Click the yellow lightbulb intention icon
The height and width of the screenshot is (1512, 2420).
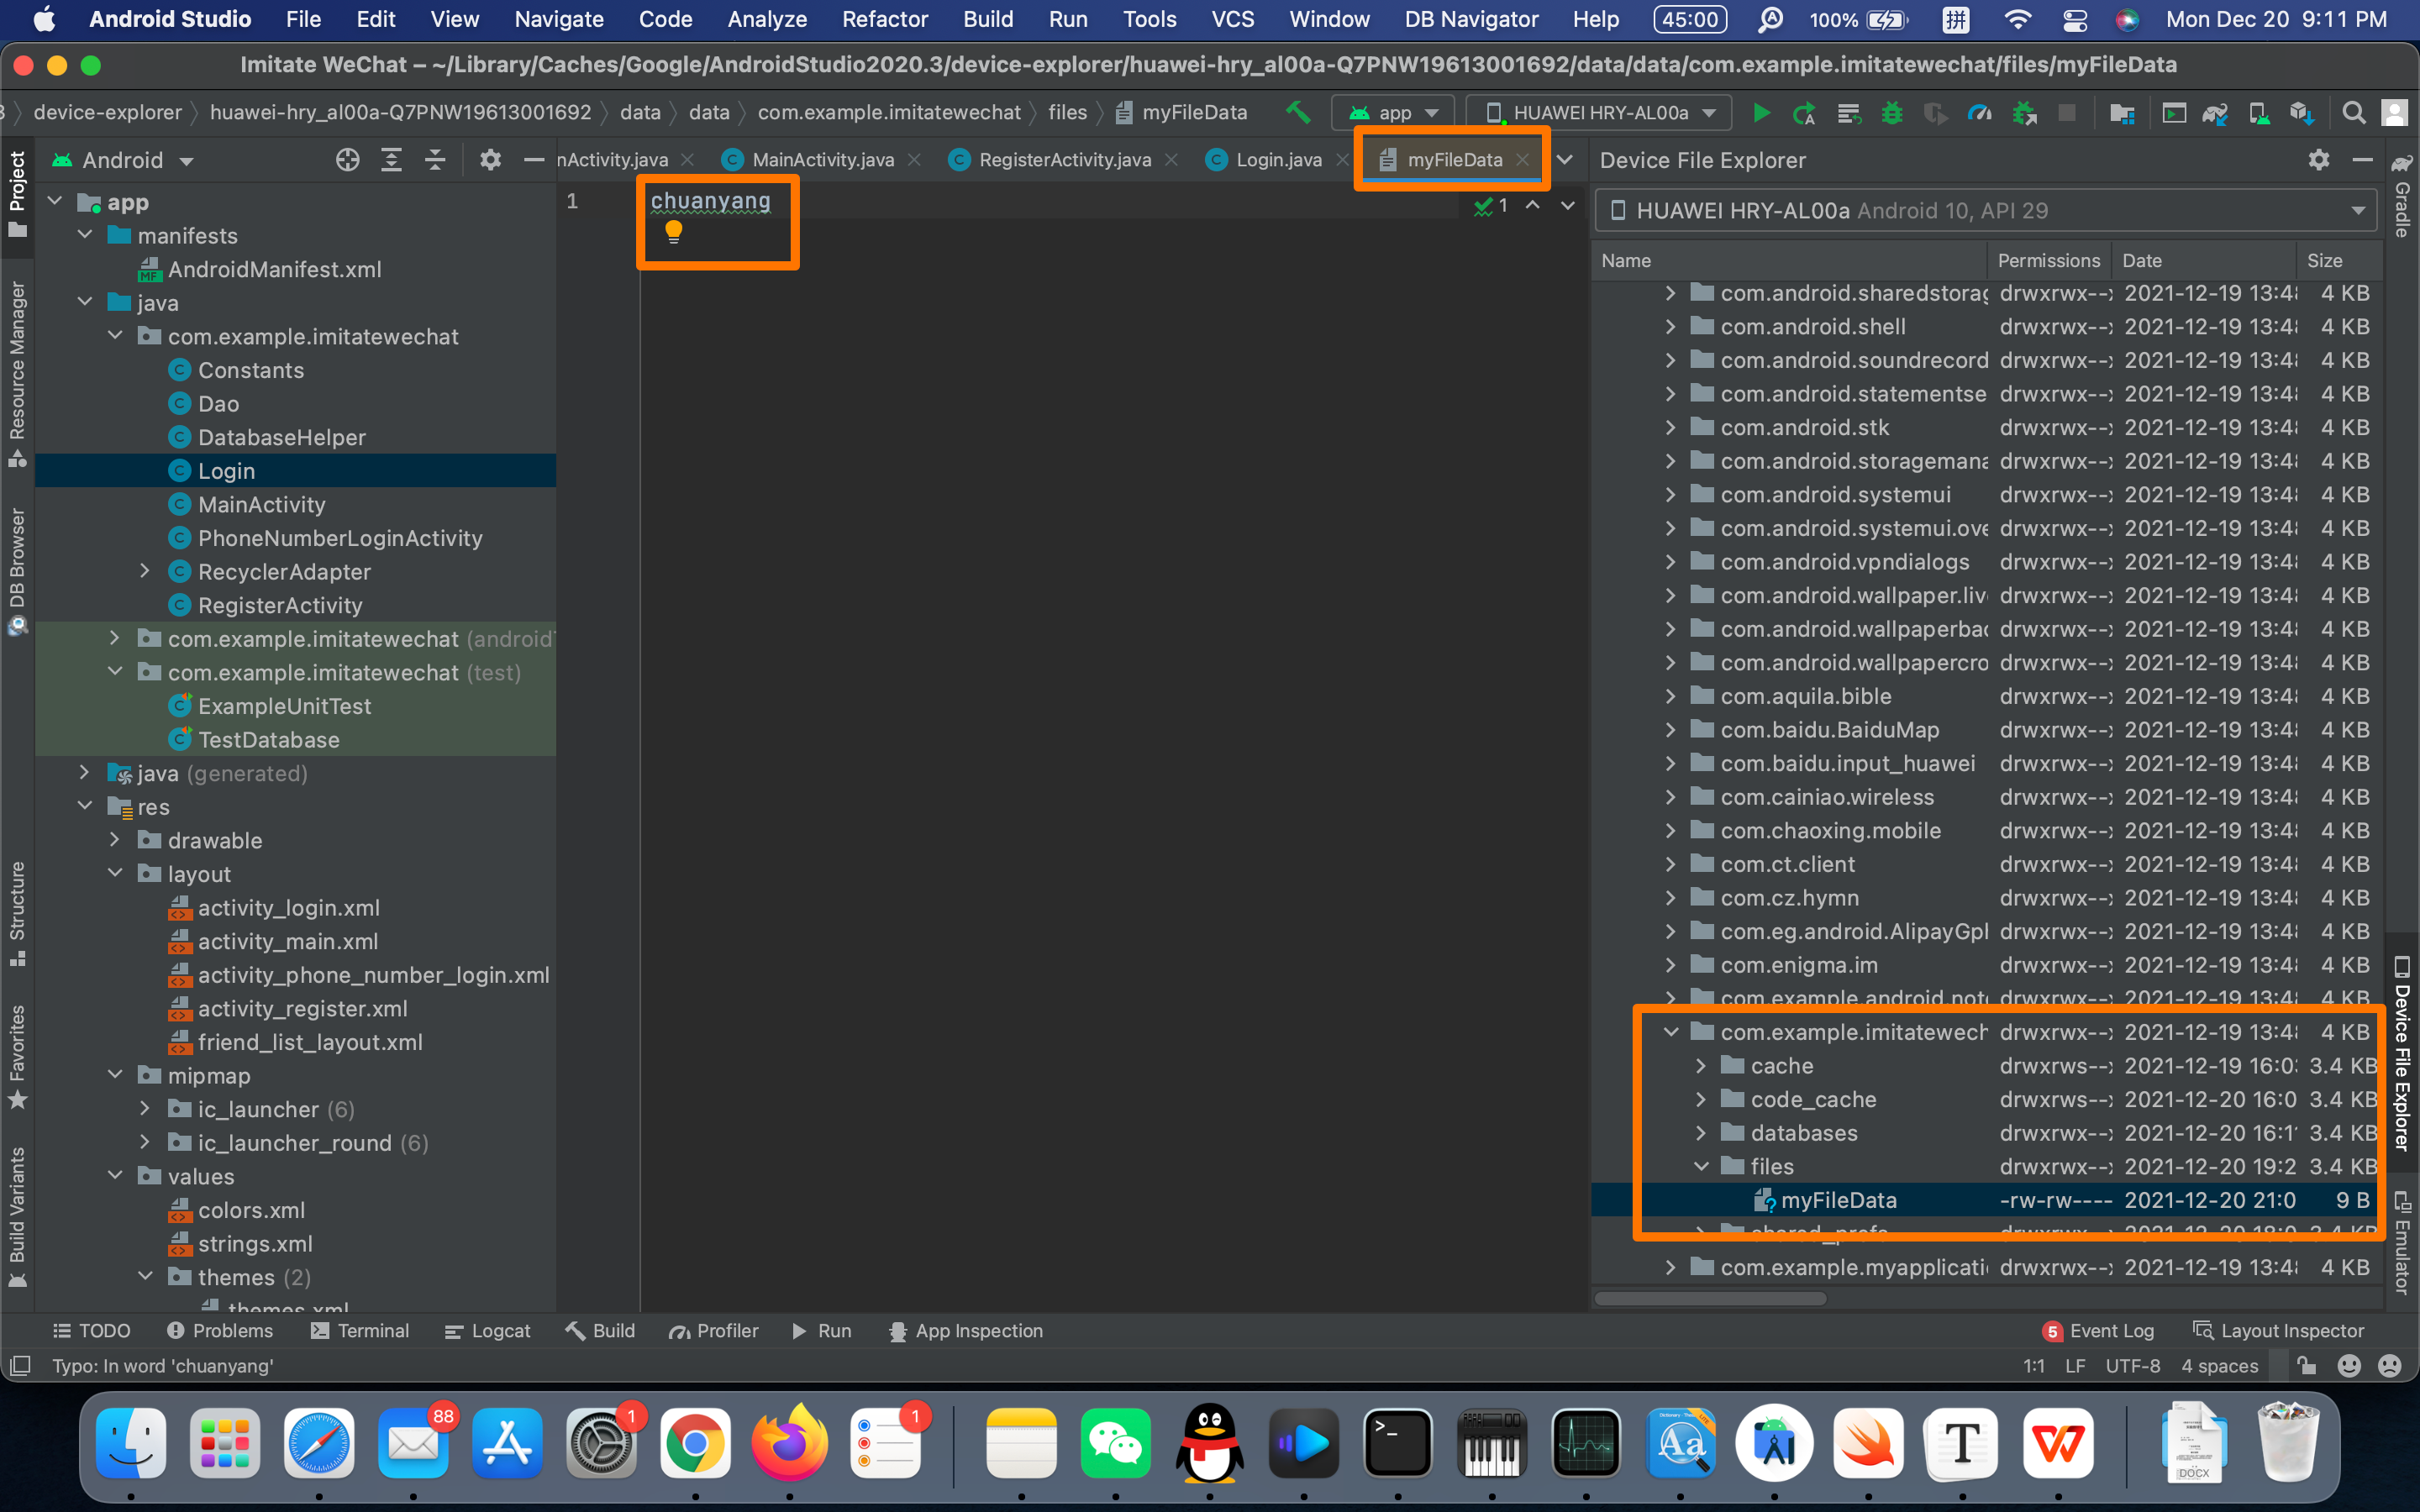[673, 232]
